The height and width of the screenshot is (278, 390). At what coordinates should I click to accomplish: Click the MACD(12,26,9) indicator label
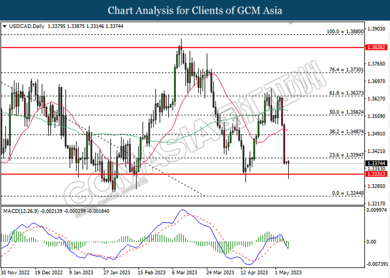tap(21, 211)
